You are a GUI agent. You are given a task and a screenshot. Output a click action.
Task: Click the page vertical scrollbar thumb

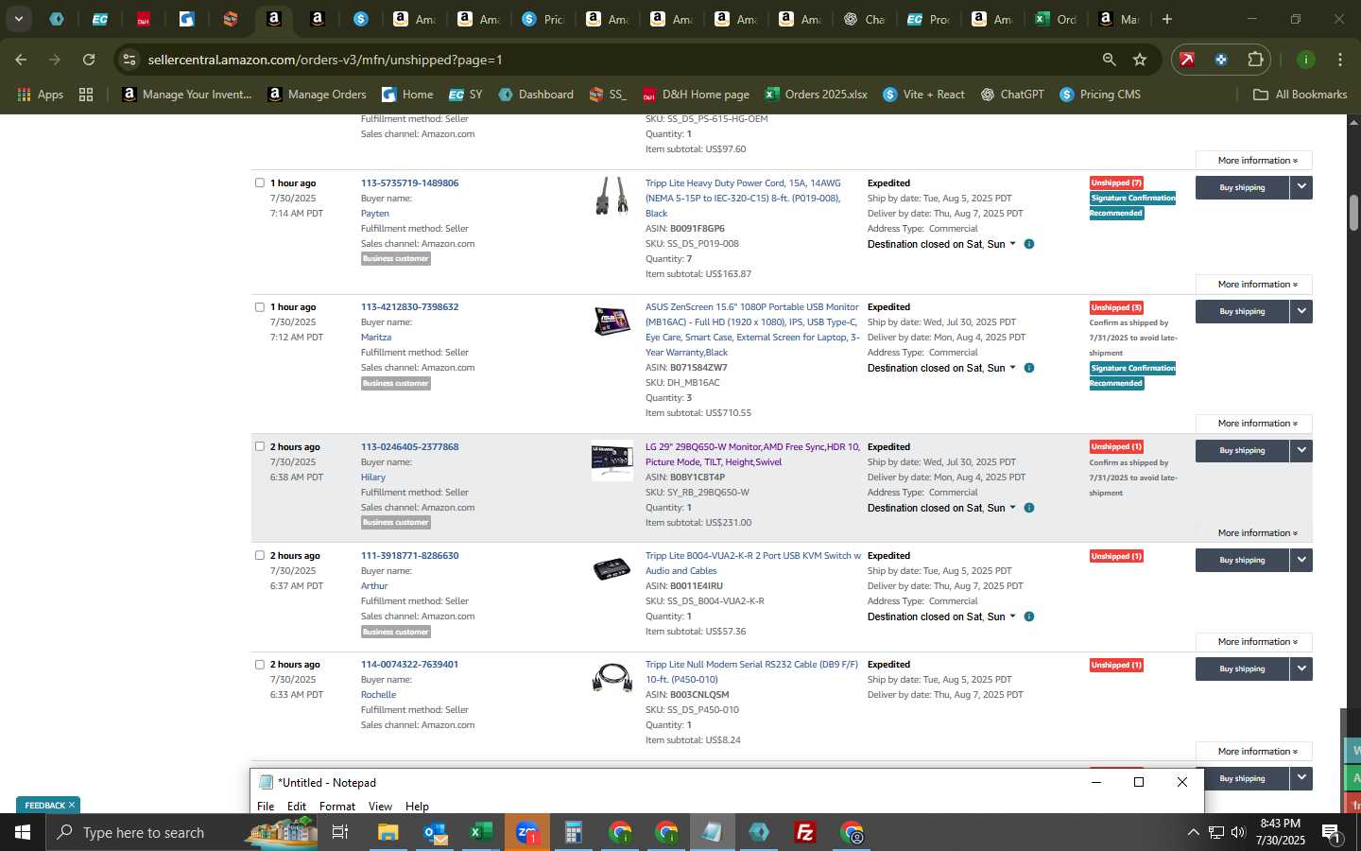click(x=1353, y=213)
